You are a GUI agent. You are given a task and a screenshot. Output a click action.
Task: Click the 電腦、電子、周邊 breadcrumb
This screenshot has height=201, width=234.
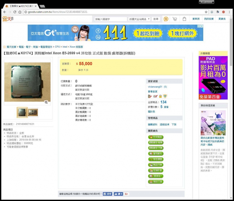28,47
